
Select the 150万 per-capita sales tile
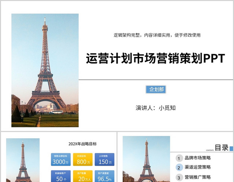coord(105,159)
